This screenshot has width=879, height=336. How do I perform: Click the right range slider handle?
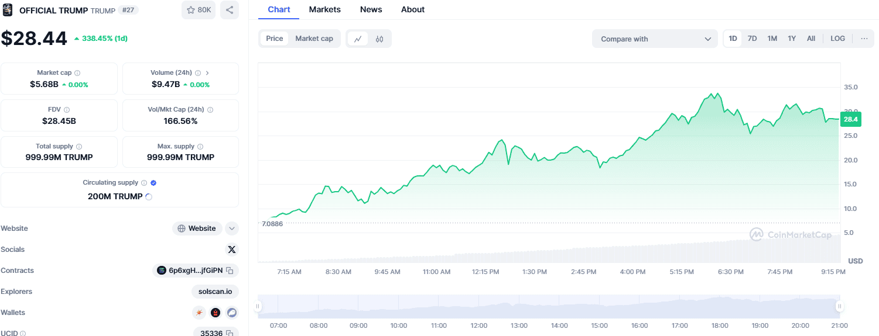coord(840,306)
